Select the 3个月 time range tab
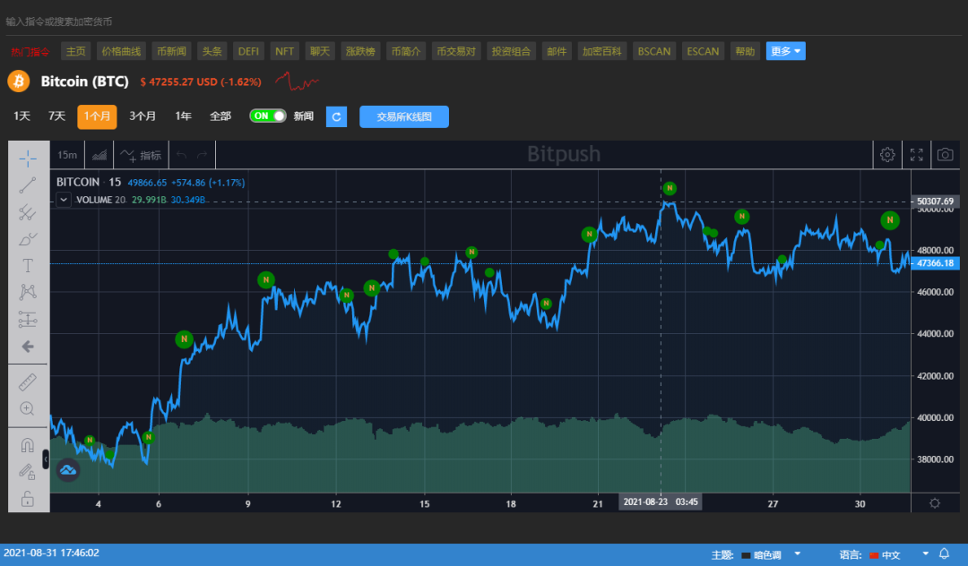Image resolution: width=968 pixels, height=566 pixels. pyautogui.click(x=142, y=116)
